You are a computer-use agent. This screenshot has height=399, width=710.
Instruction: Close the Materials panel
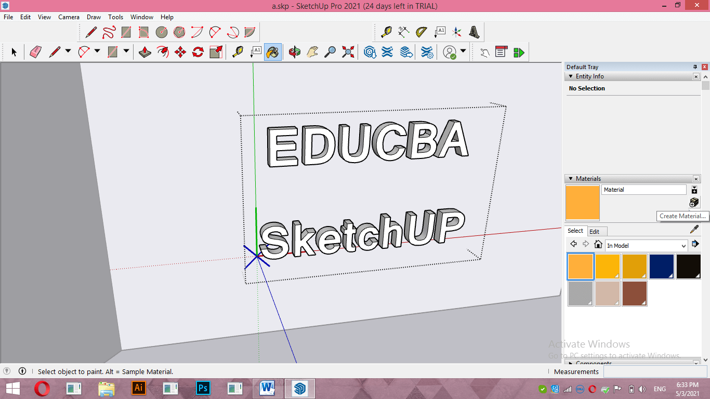tap(696, 179)
